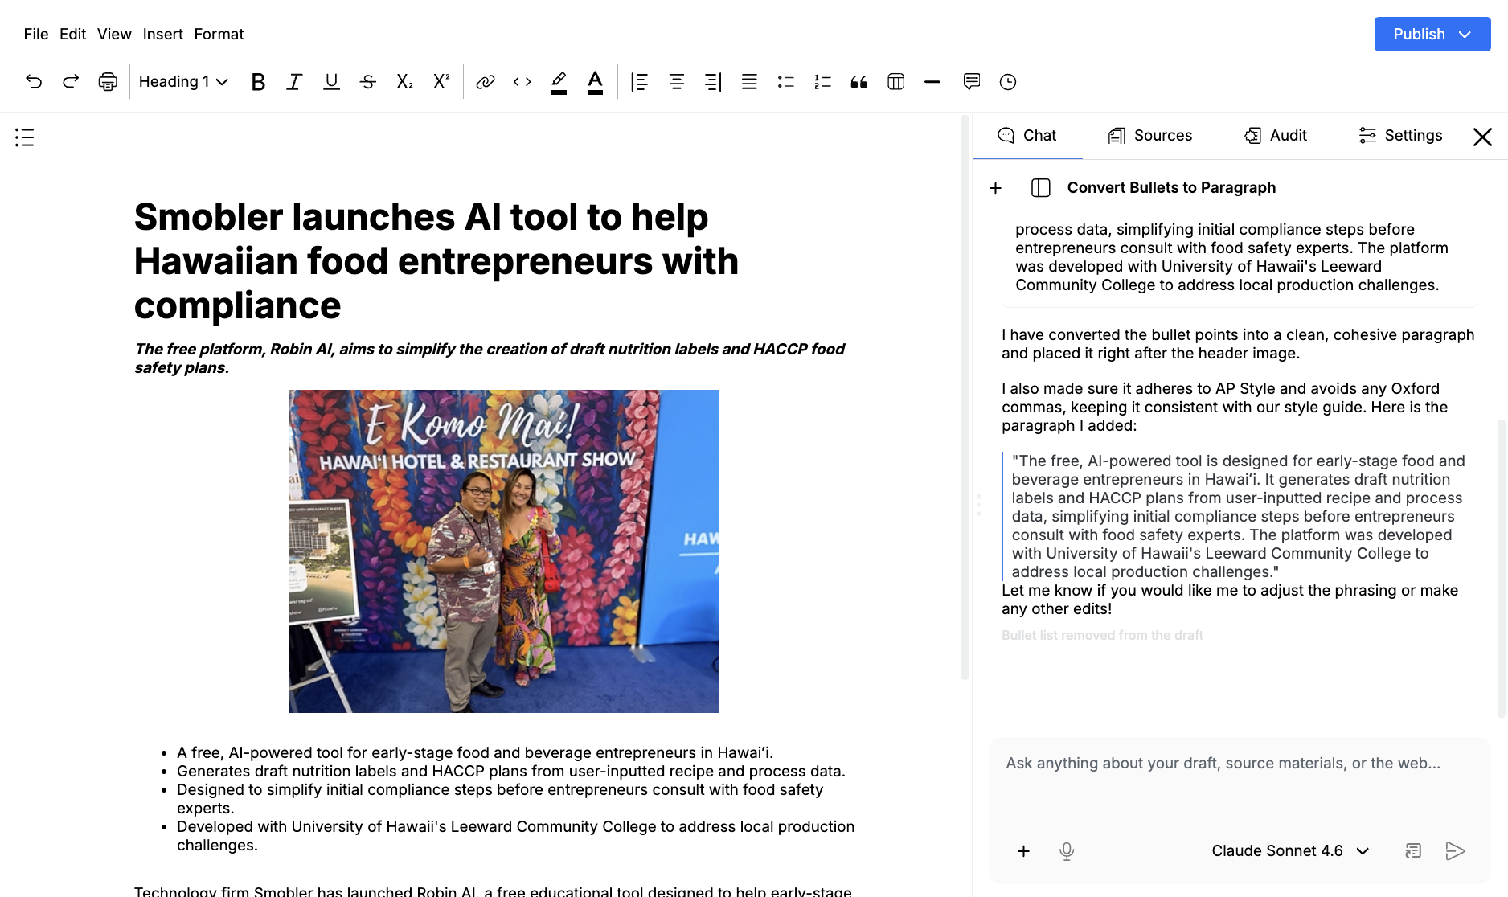Start a new chat with plus icon
This screenshot has height=897, width=1508.
pos(995,188)
